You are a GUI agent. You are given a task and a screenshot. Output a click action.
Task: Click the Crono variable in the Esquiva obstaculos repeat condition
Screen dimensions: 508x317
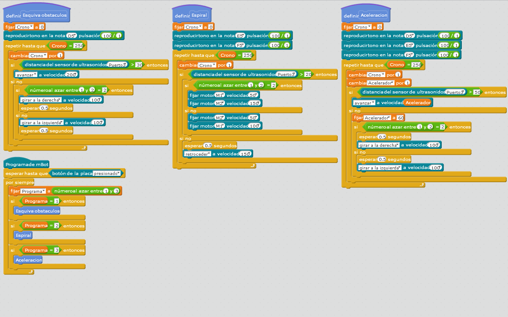pyautogui.click(x=59, y=46)
